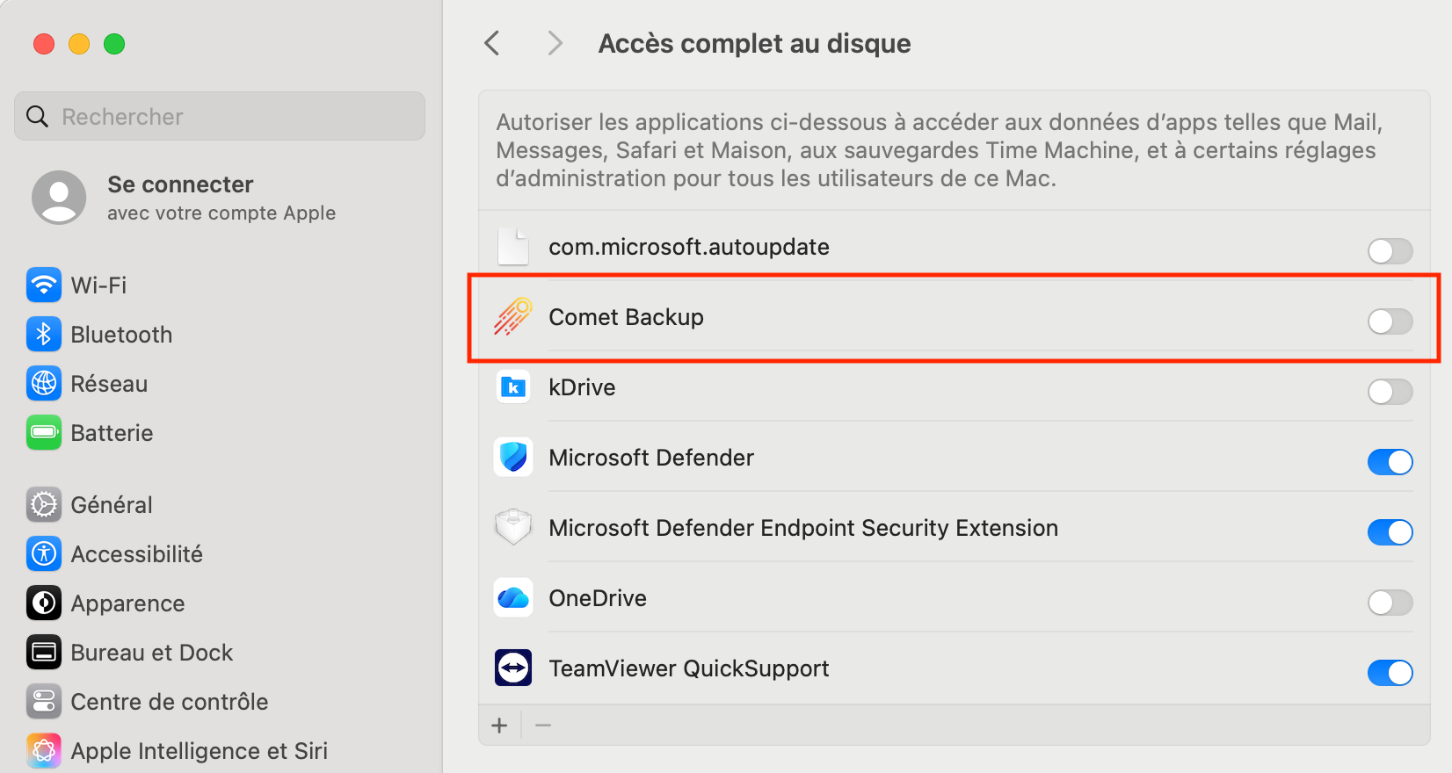The image size is (1452, 773).
Task: Click the OneDrive cloud icon
Action: click(513, 598)
